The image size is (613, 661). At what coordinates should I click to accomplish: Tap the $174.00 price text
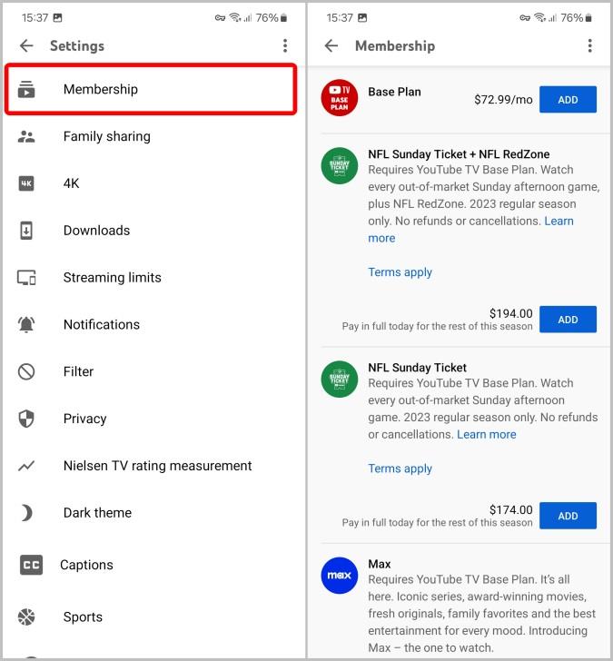coord(510,509)
